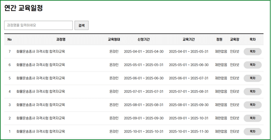Click 인터넷 in row No 5
This screenshot has height=140, width=271.
(235, 78)
